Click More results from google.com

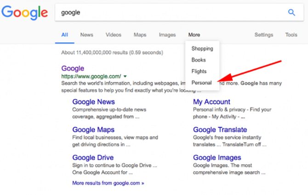tap(108, 183)
